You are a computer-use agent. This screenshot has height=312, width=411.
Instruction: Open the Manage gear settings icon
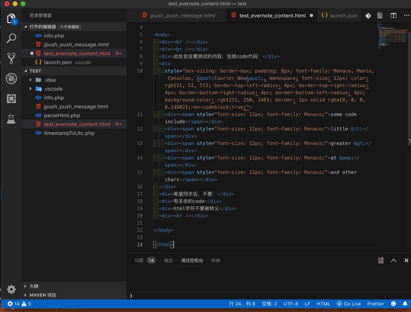11,289
